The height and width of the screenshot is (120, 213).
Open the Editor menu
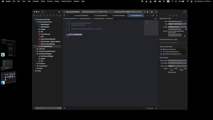coord(43,1)
